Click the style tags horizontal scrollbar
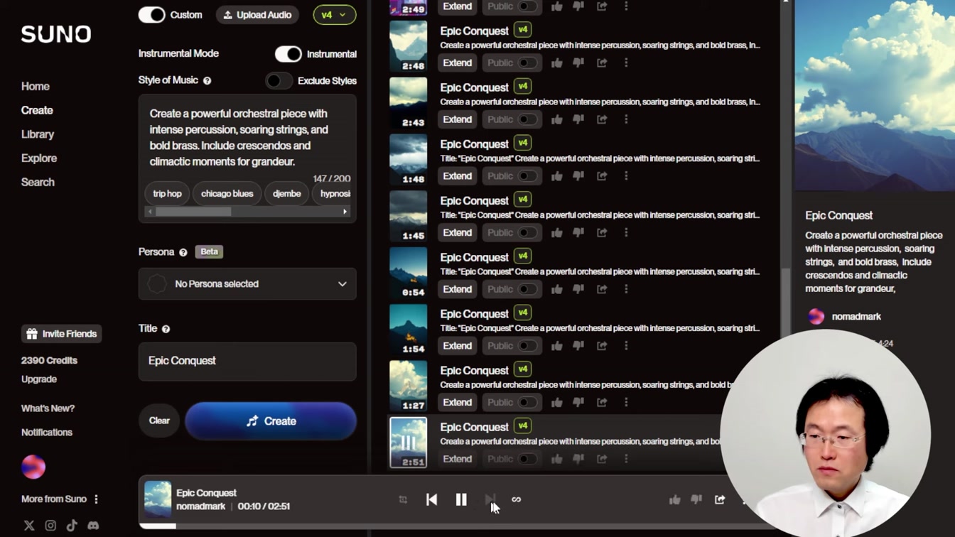Viewport: 955px width, 537px height. coord(193,212)
